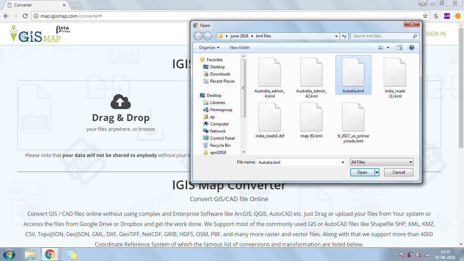Open the preview pane icon in dialog toolbar

tap(399, 47)
